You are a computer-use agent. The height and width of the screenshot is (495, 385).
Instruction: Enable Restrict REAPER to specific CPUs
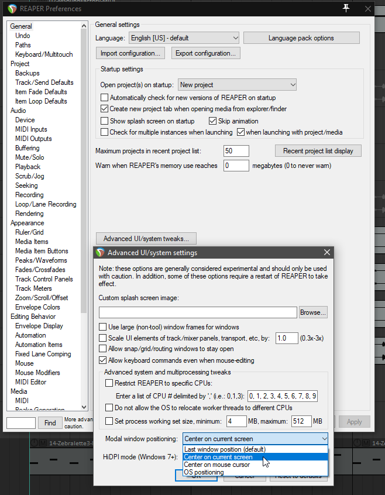click(109, 383)
